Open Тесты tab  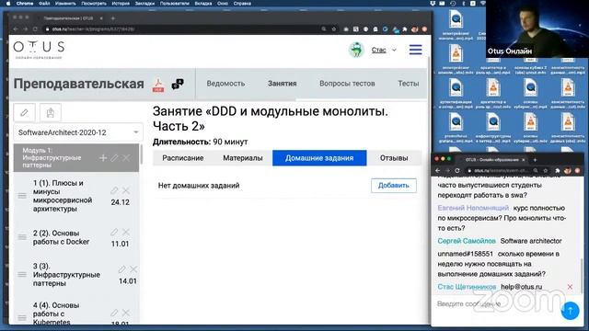[x=409, y=84]
